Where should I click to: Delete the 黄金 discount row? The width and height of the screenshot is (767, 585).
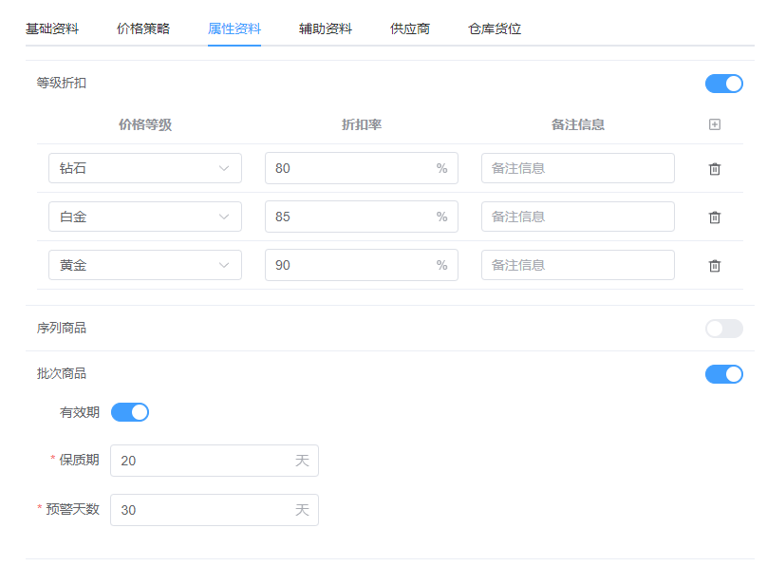point(715,266)
